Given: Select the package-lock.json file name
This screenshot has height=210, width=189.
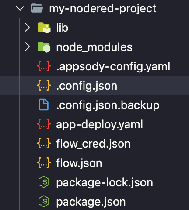Looking at the screenshot, I should coord(105,182).
